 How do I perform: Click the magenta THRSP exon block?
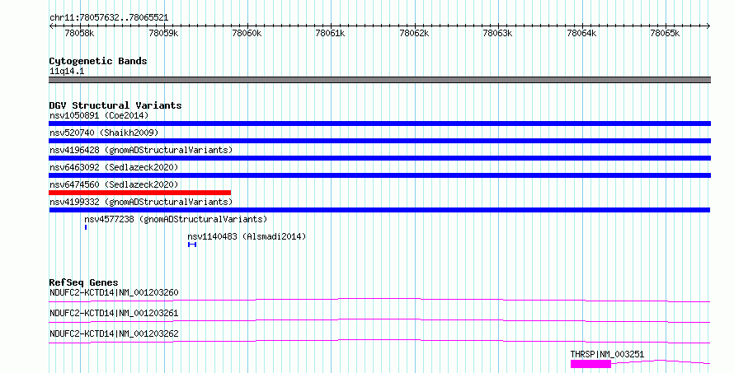590,364
